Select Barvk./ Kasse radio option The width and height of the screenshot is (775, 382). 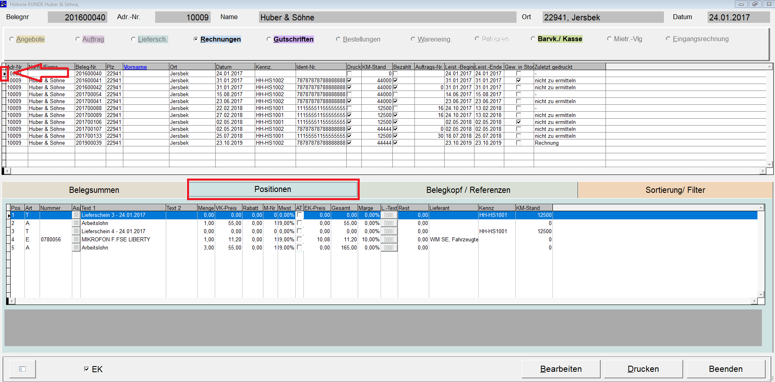coord(533,39)
